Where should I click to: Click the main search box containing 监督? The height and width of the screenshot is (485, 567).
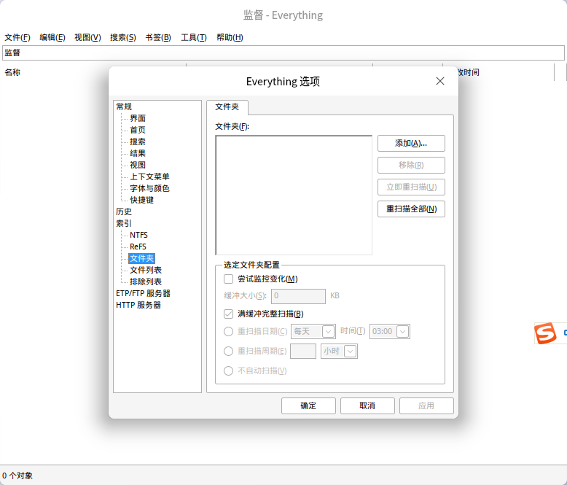point(283,53)
